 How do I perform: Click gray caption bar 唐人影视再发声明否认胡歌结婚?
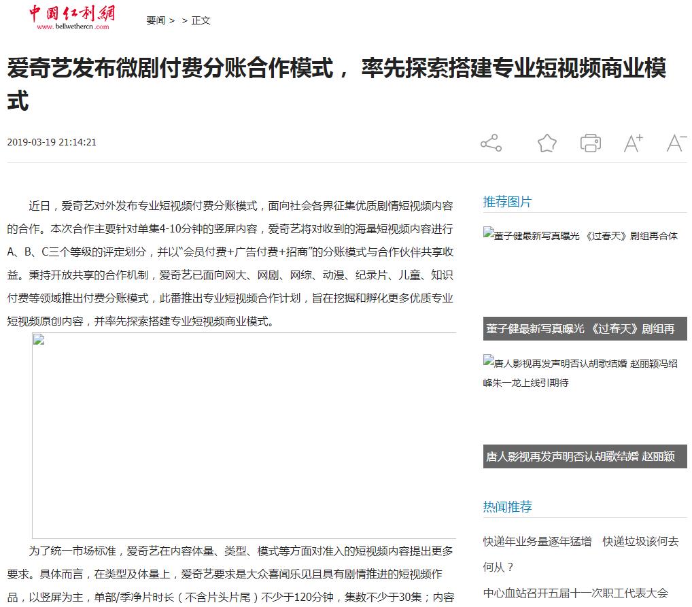585,456
